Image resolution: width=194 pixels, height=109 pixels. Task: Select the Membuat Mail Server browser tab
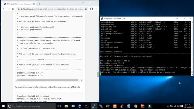(x=19, y=4)
